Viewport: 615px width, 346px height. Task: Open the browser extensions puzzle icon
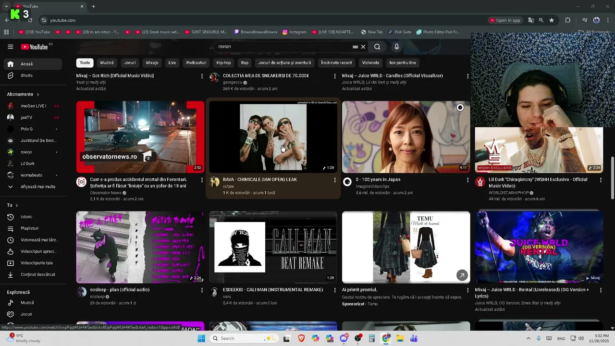(567, 20)
